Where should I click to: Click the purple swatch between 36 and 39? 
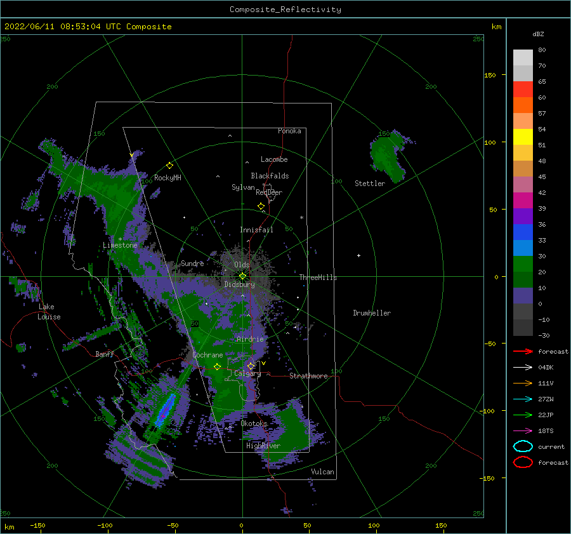(523, 216)
